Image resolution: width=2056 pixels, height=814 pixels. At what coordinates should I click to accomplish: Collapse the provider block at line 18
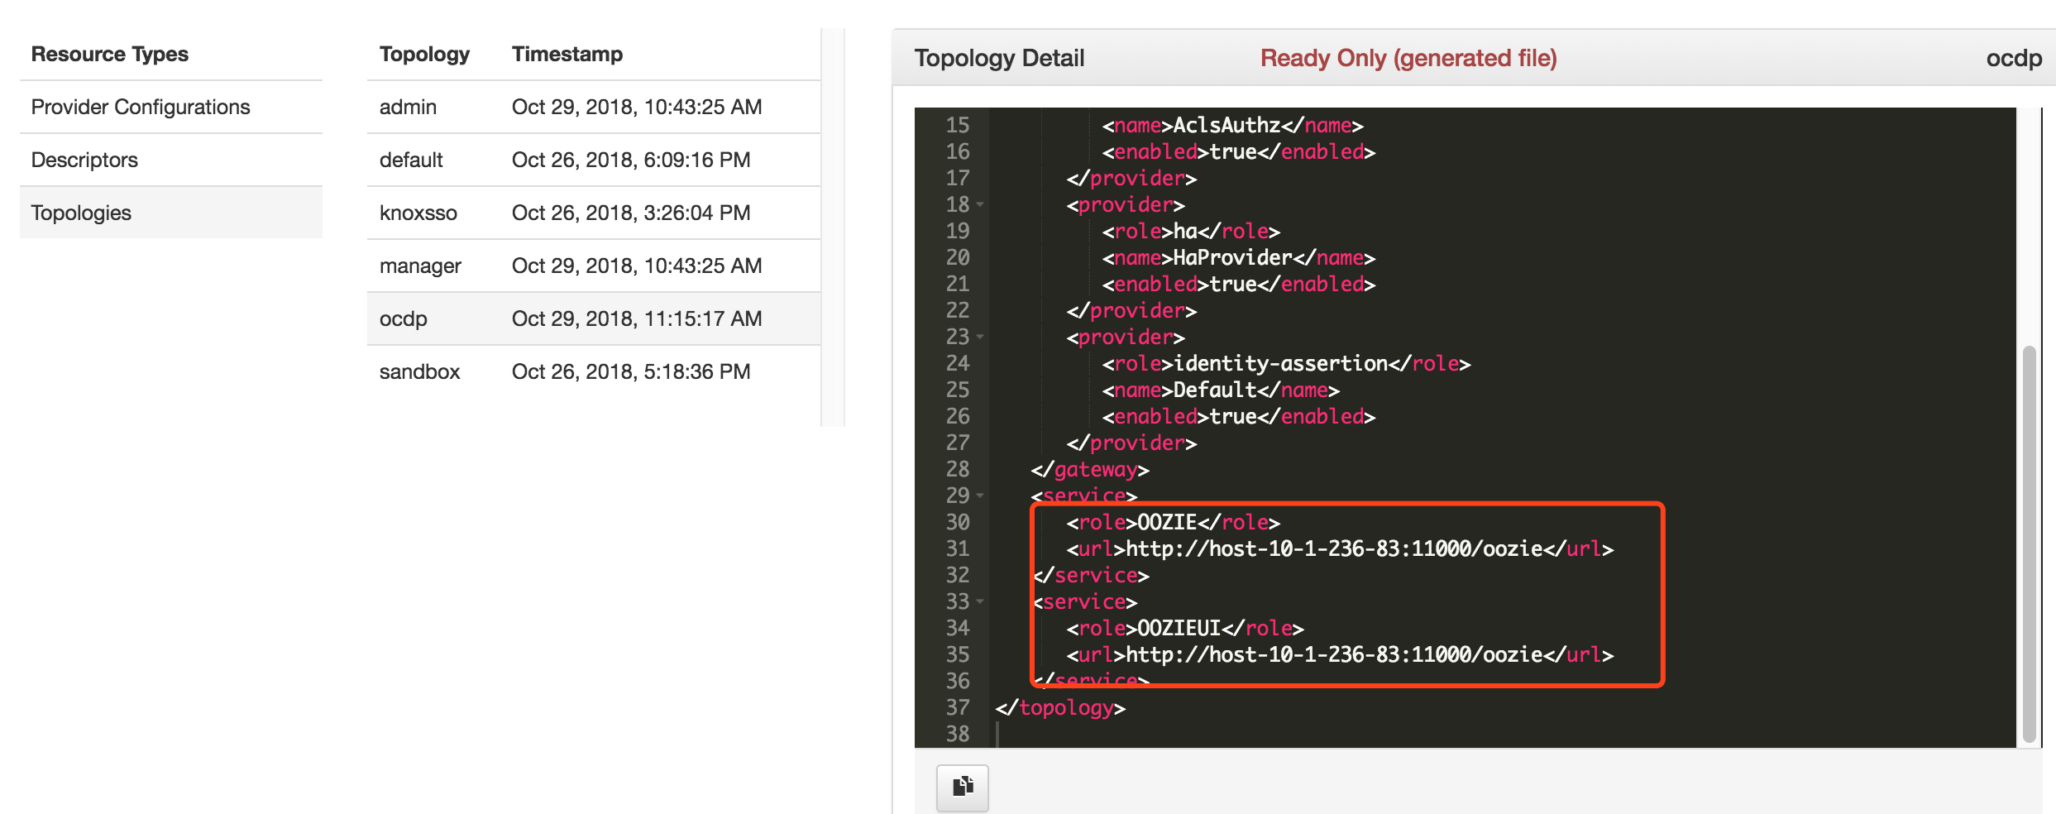[x=980, y=204]
